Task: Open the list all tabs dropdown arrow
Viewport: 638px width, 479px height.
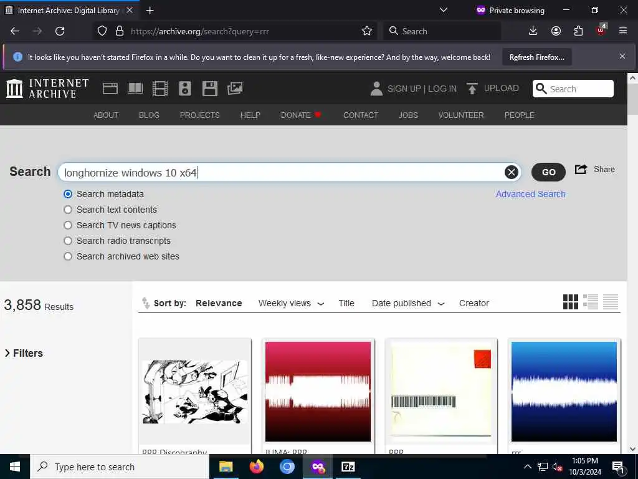Action: point(444,10)
